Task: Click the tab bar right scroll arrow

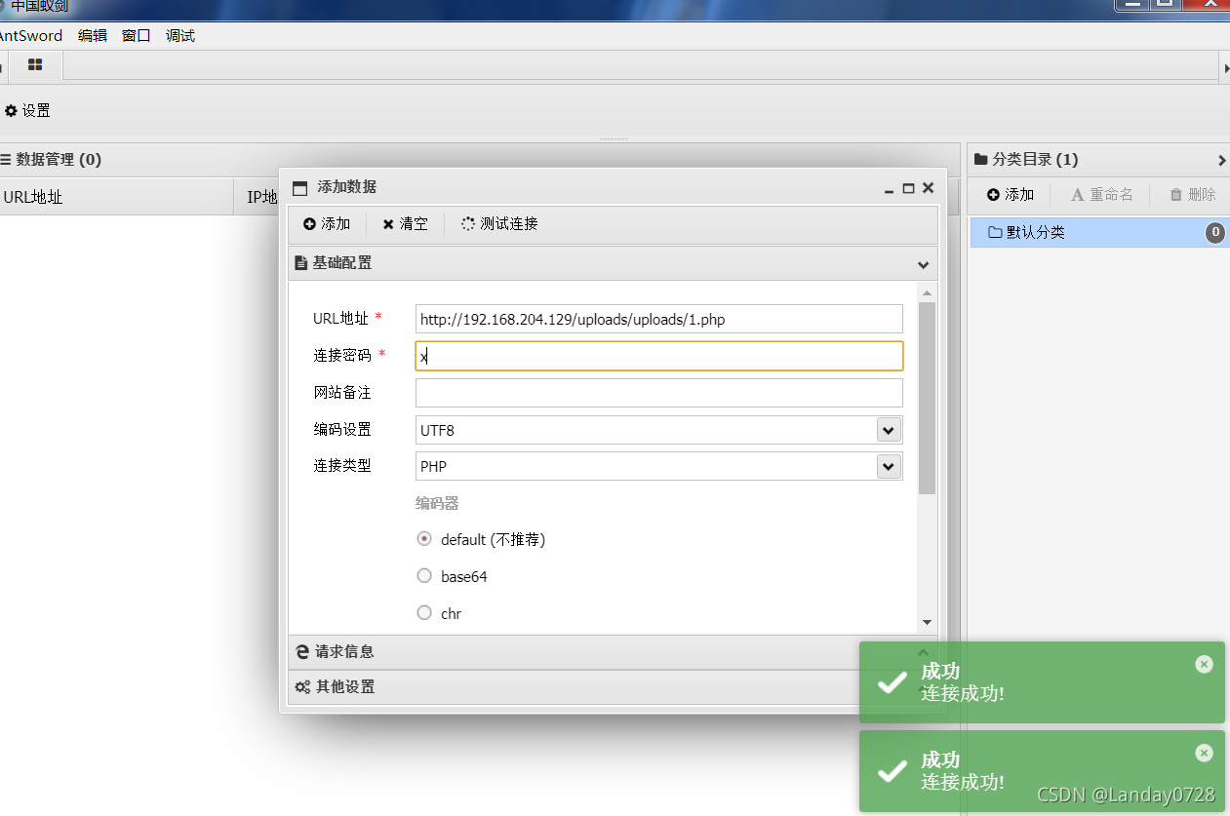Action: tap(1226, 67)
